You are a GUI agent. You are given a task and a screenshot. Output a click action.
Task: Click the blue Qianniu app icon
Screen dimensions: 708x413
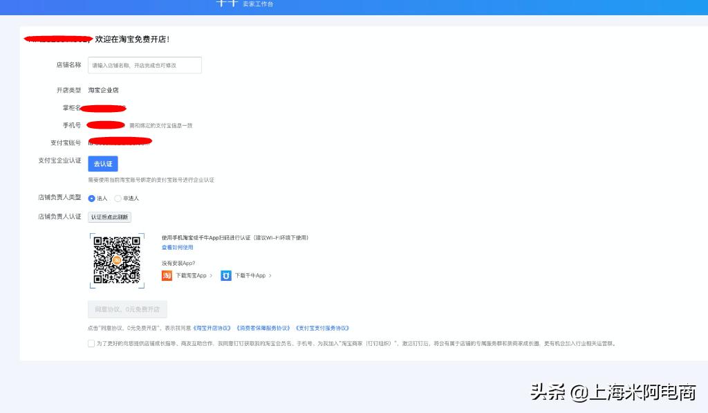click(225, 275)
